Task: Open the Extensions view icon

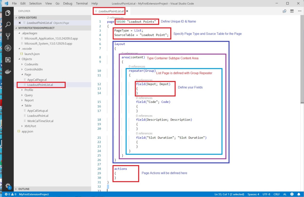Action: point(8,60)
